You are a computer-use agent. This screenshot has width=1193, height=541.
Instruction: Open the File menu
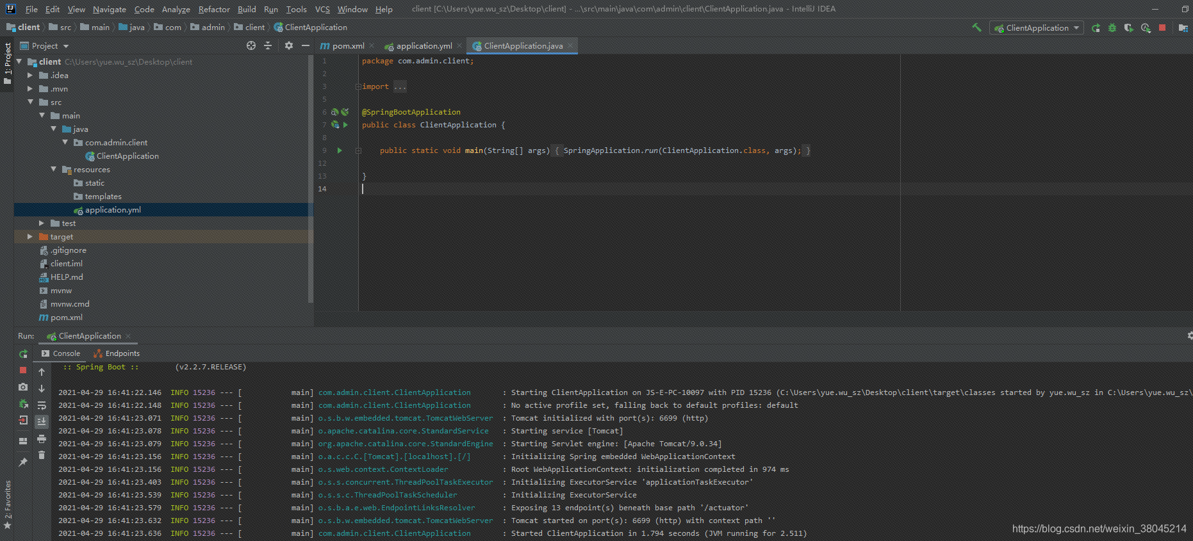31,9
